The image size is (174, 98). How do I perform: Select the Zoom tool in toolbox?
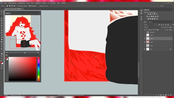(x=2, y=56)
